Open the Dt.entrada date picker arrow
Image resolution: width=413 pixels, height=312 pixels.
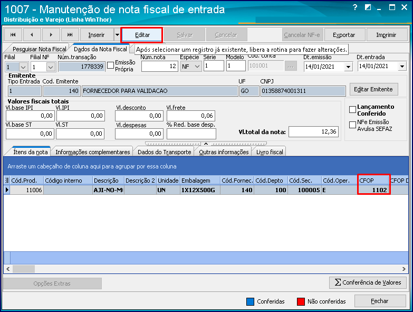402,67
